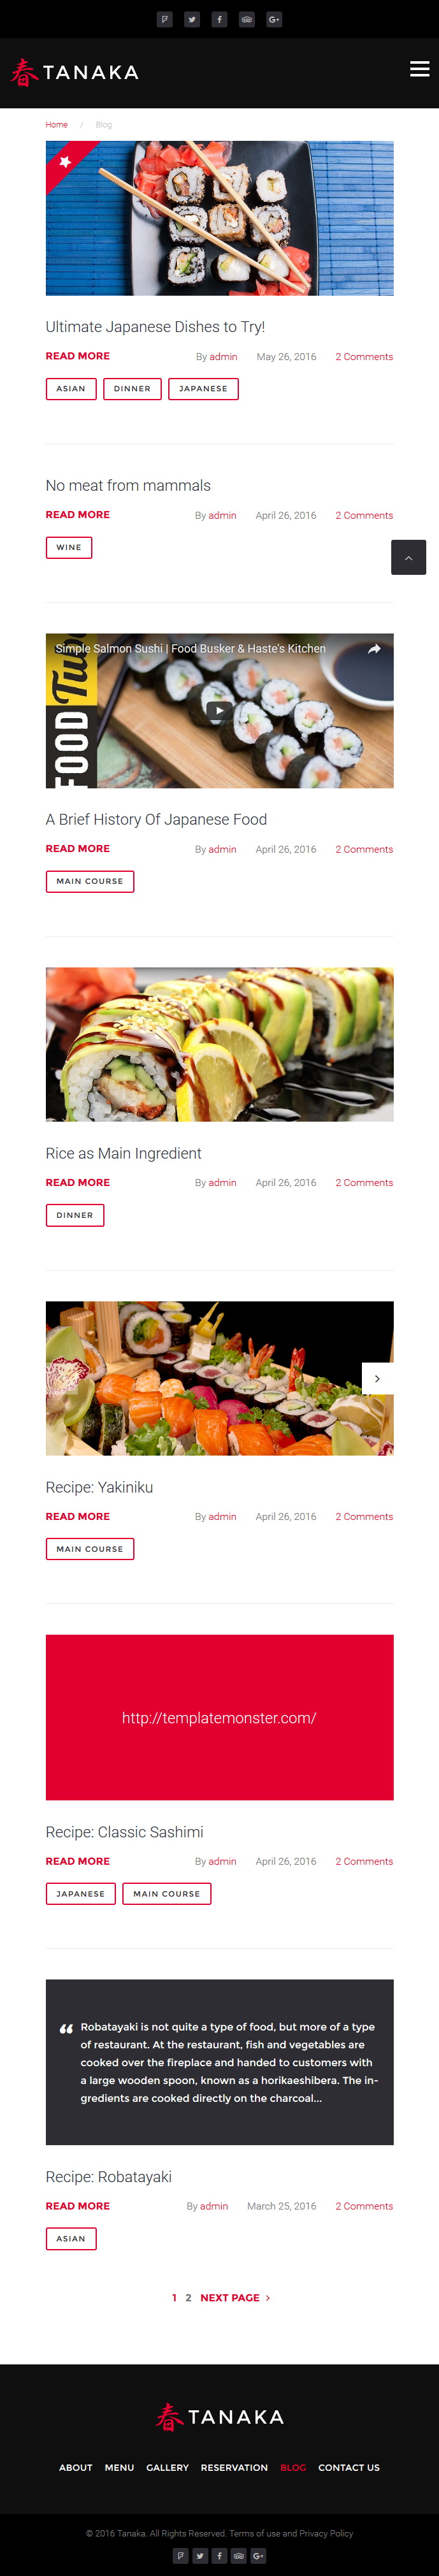Share the salmon sushi video via arrow icon
The height and width of the screenshot is (2576, 439).
[x=374, y=649]
